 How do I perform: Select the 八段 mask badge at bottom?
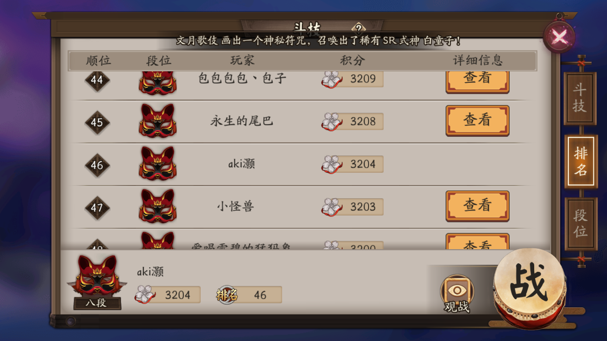pos(97,282)
